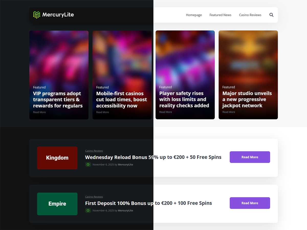Go to Featured News menu item
The image size is (307, 230).
click(220, 15)
